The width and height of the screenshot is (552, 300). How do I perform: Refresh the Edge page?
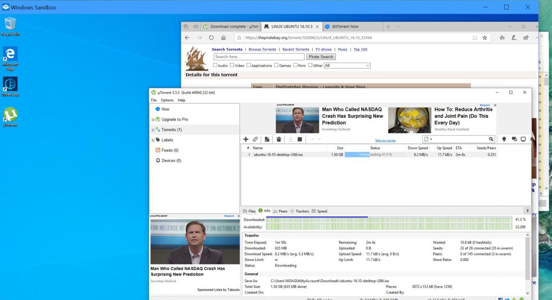(x=211, y=38)
